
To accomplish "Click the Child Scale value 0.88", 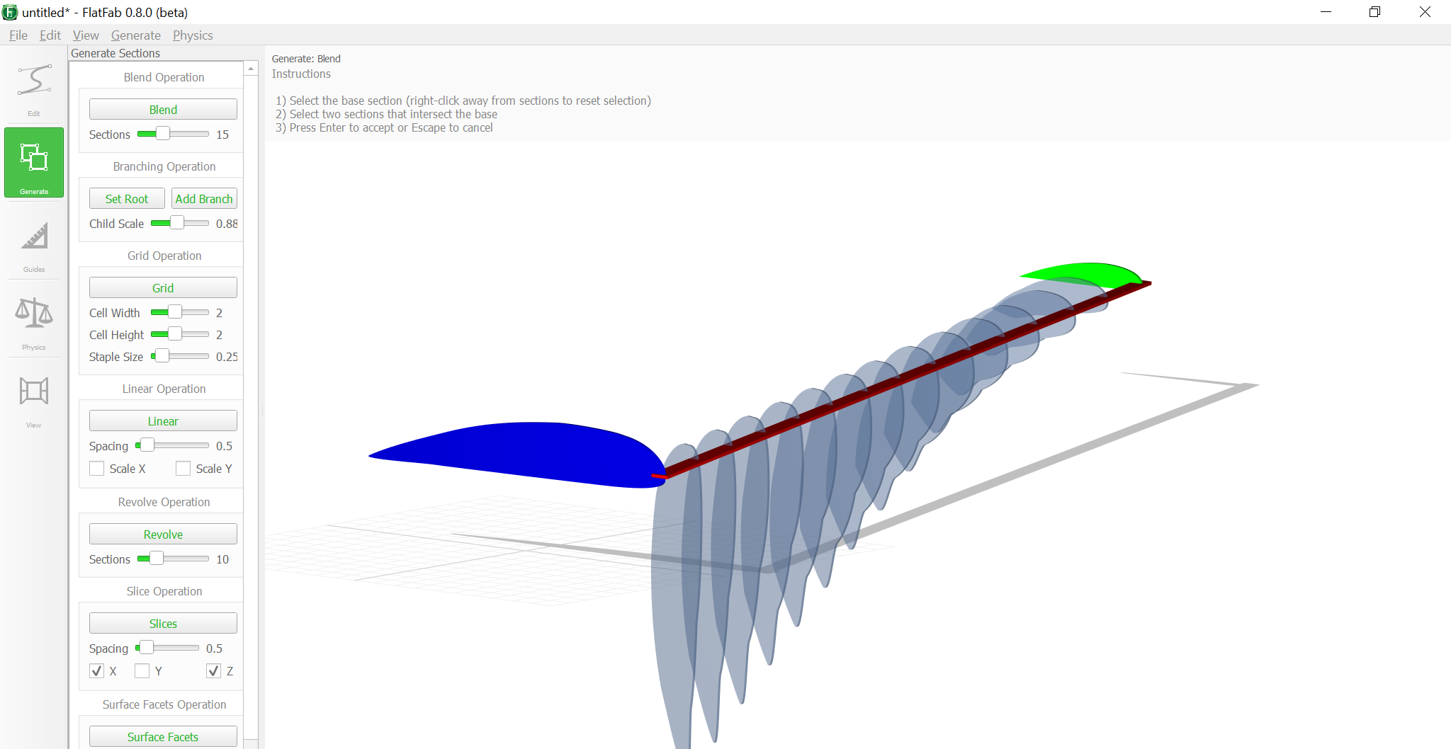I will pyautogui.click(x=227, y=224).
